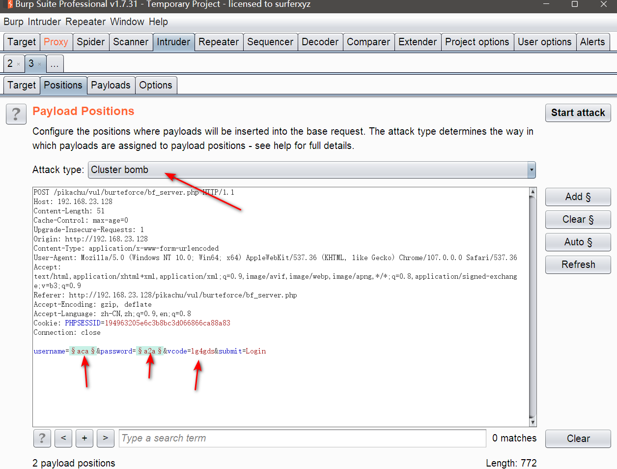Expand the Attack type dropdown
The width and height of the screenshot is (617, 469).
[x=531, y=170]
